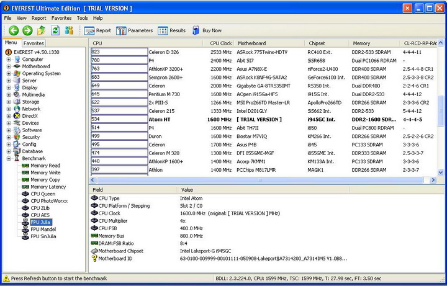Image resolution: width=447 pixels, height=286 pixels.
Task: Select the Atom HT result row
Action: (x=264, y=119)
